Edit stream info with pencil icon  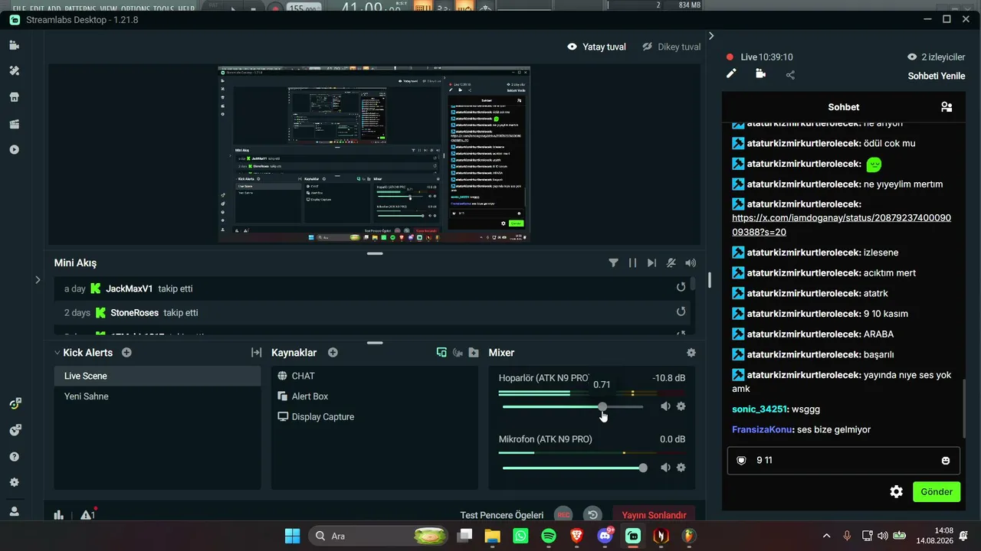click(x=731, y=73)
